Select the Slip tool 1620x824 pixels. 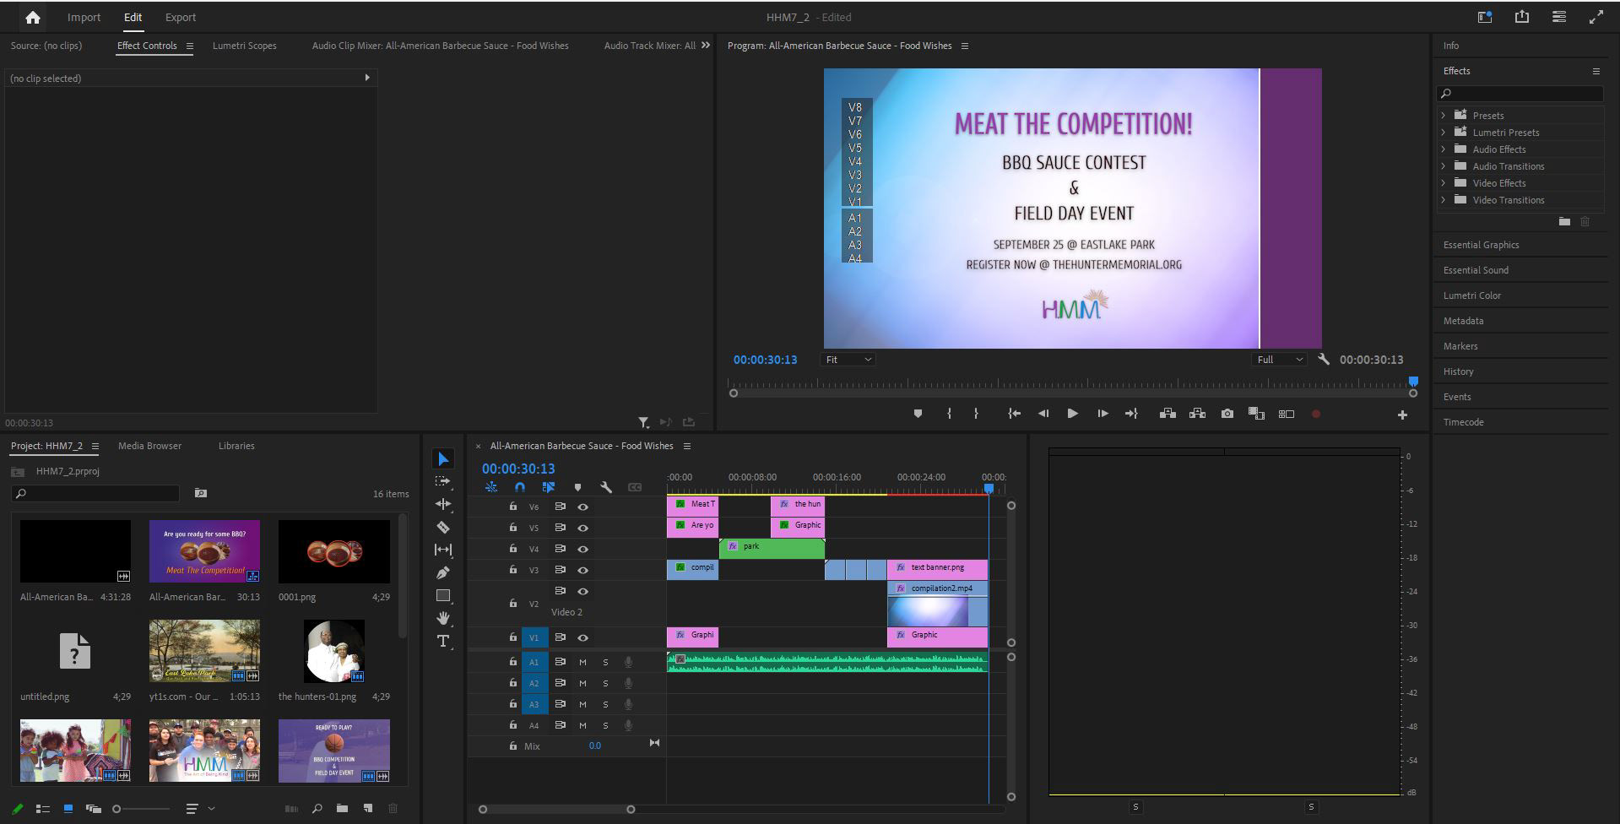[x=443, y=550]
